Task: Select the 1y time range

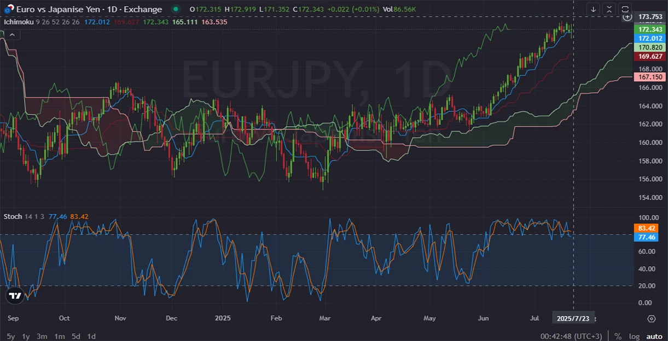Action: click(x=26, y=336)
